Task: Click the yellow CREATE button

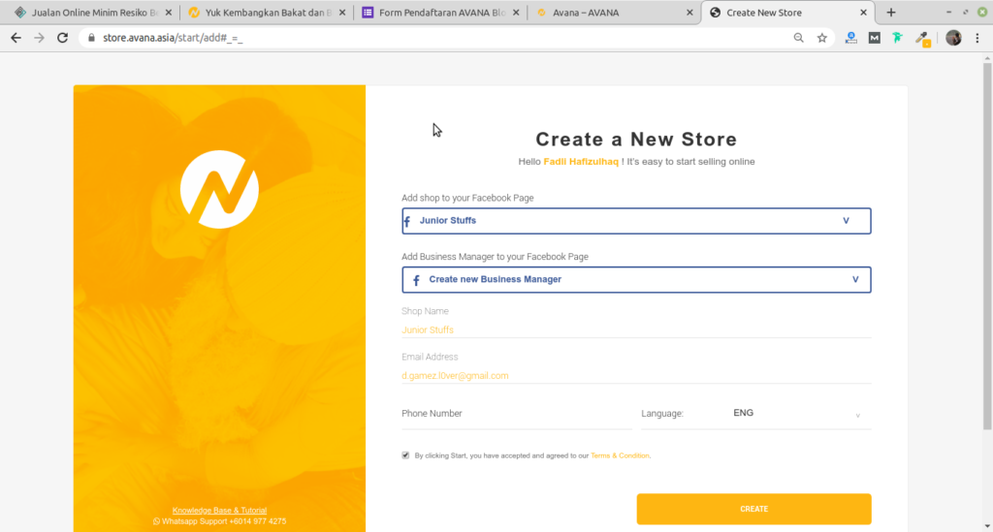Action: click(x=753, y=509)
